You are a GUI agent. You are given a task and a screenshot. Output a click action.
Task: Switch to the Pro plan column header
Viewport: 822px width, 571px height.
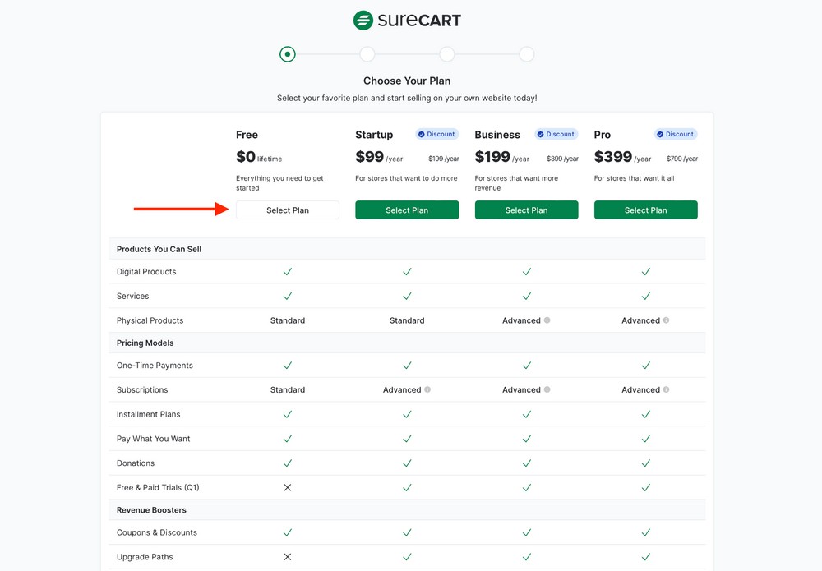pos(602,134)
